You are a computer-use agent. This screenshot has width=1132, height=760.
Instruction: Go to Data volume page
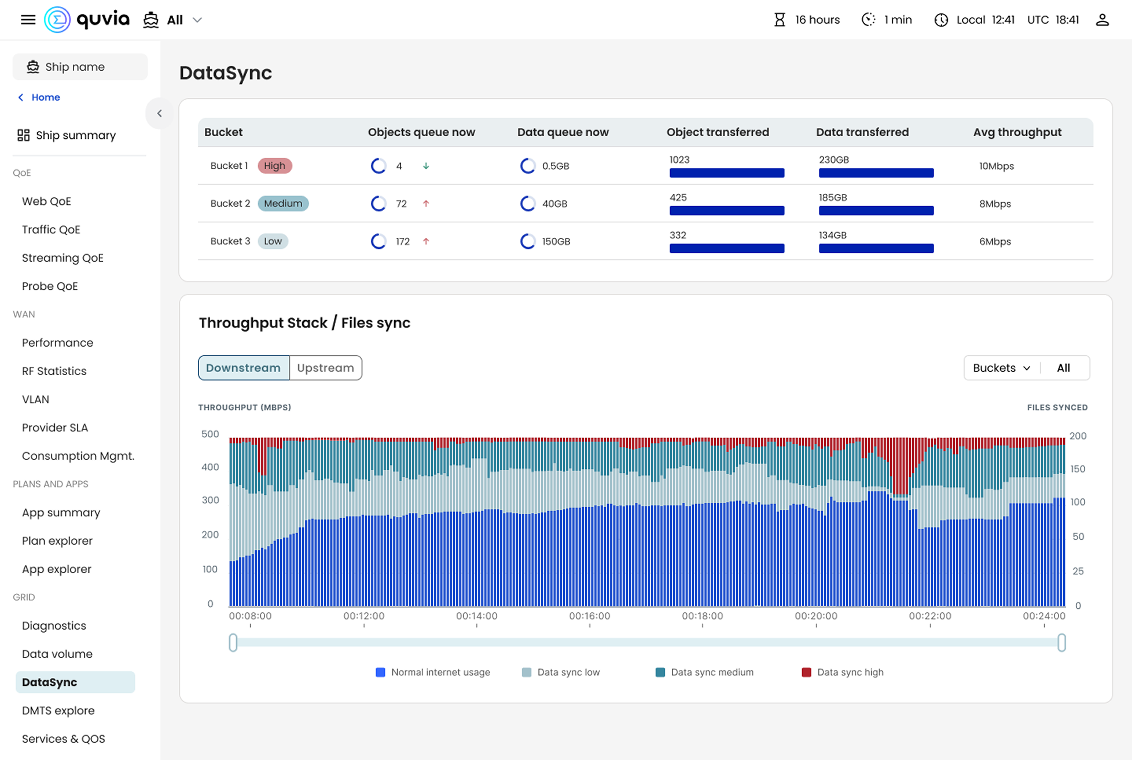click(57, 654)
